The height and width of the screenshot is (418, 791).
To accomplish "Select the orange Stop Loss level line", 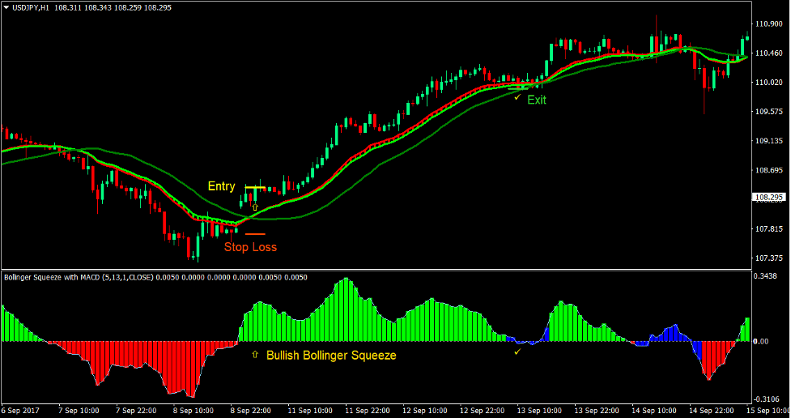I will tap(255, 234).
